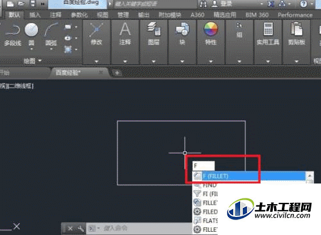Expand the Ellipse tool dropdown arrow
321x235 pixels.
pyautogui.click(x=76, y=38)
